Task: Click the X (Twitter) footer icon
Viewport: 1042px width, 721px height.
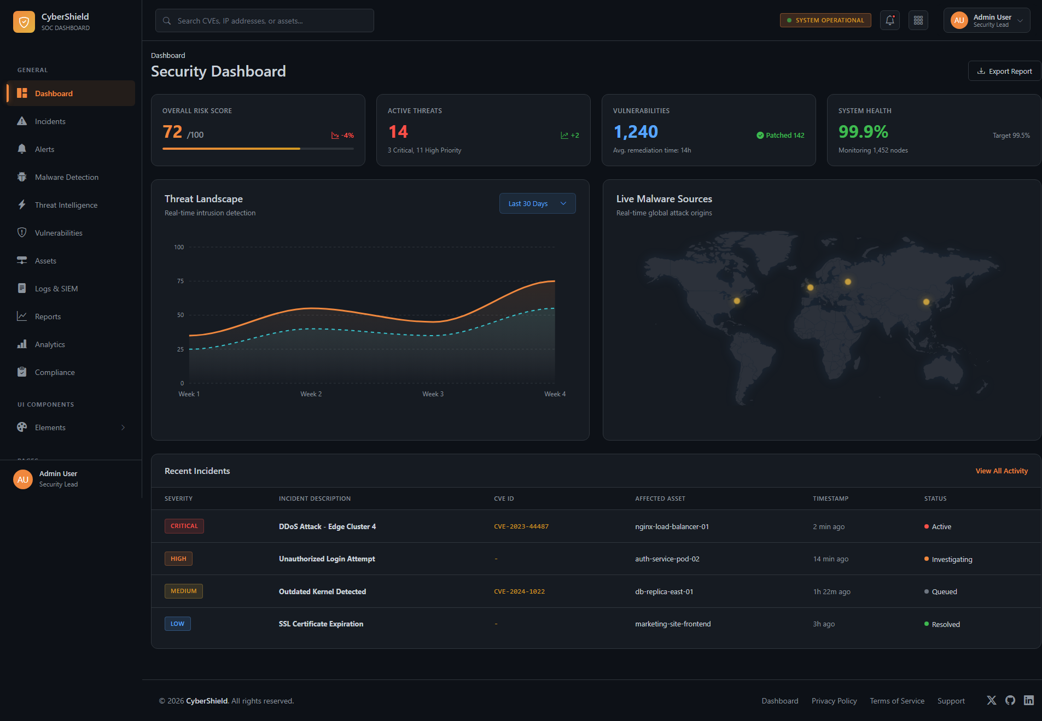Action: 991,700
